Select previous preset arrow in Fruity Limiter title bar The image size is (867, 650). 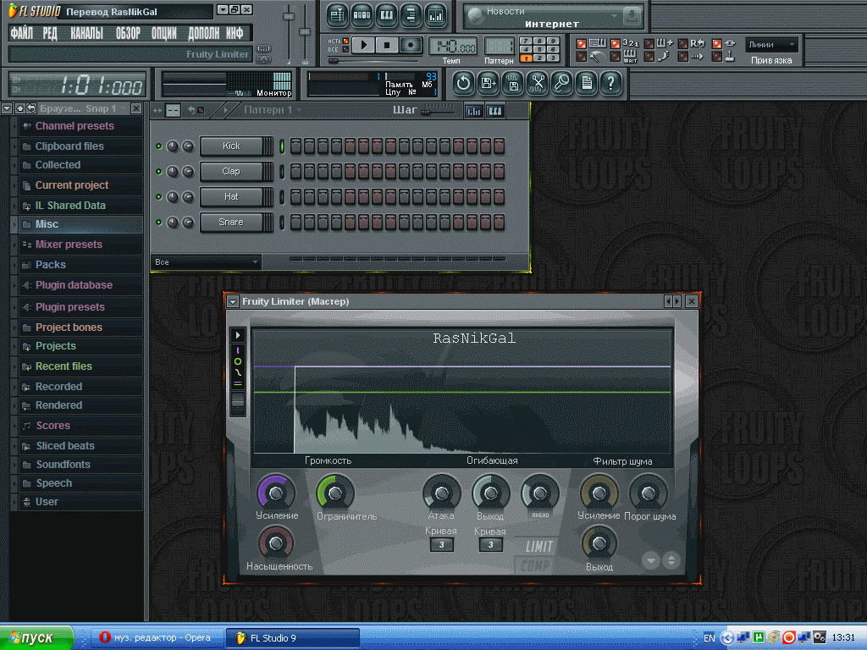point(669,301)
